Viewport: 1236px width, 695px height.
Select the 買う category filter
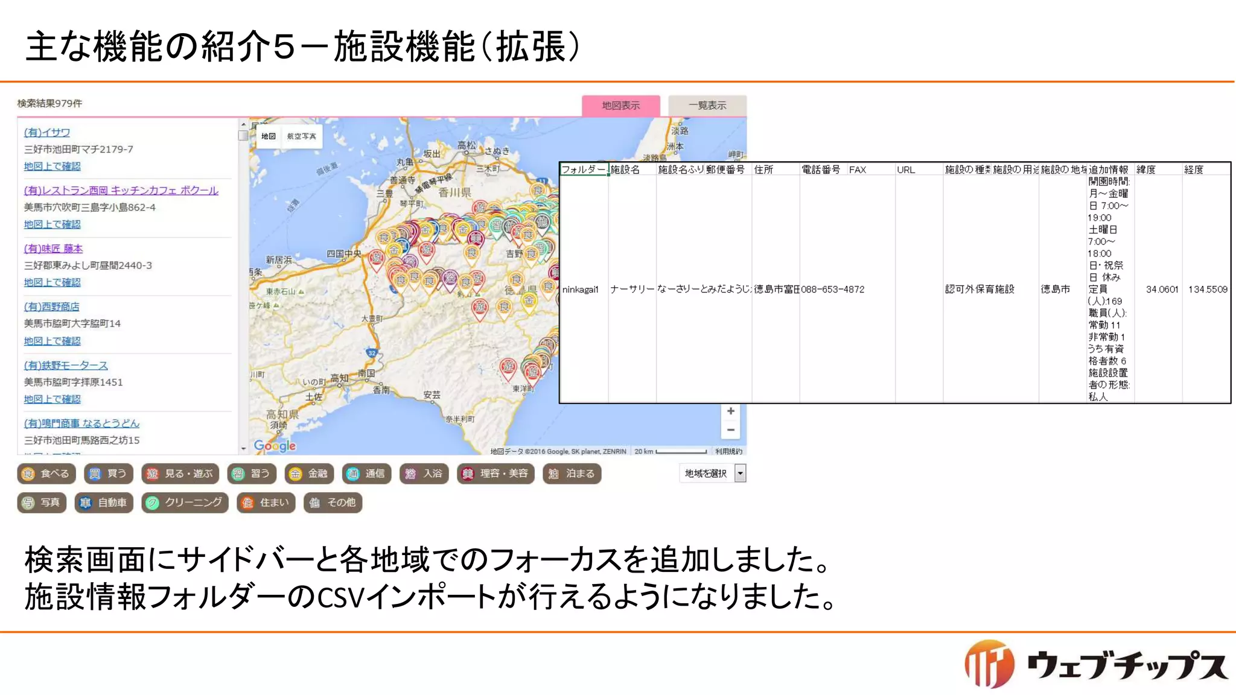(x=108, y=474)
